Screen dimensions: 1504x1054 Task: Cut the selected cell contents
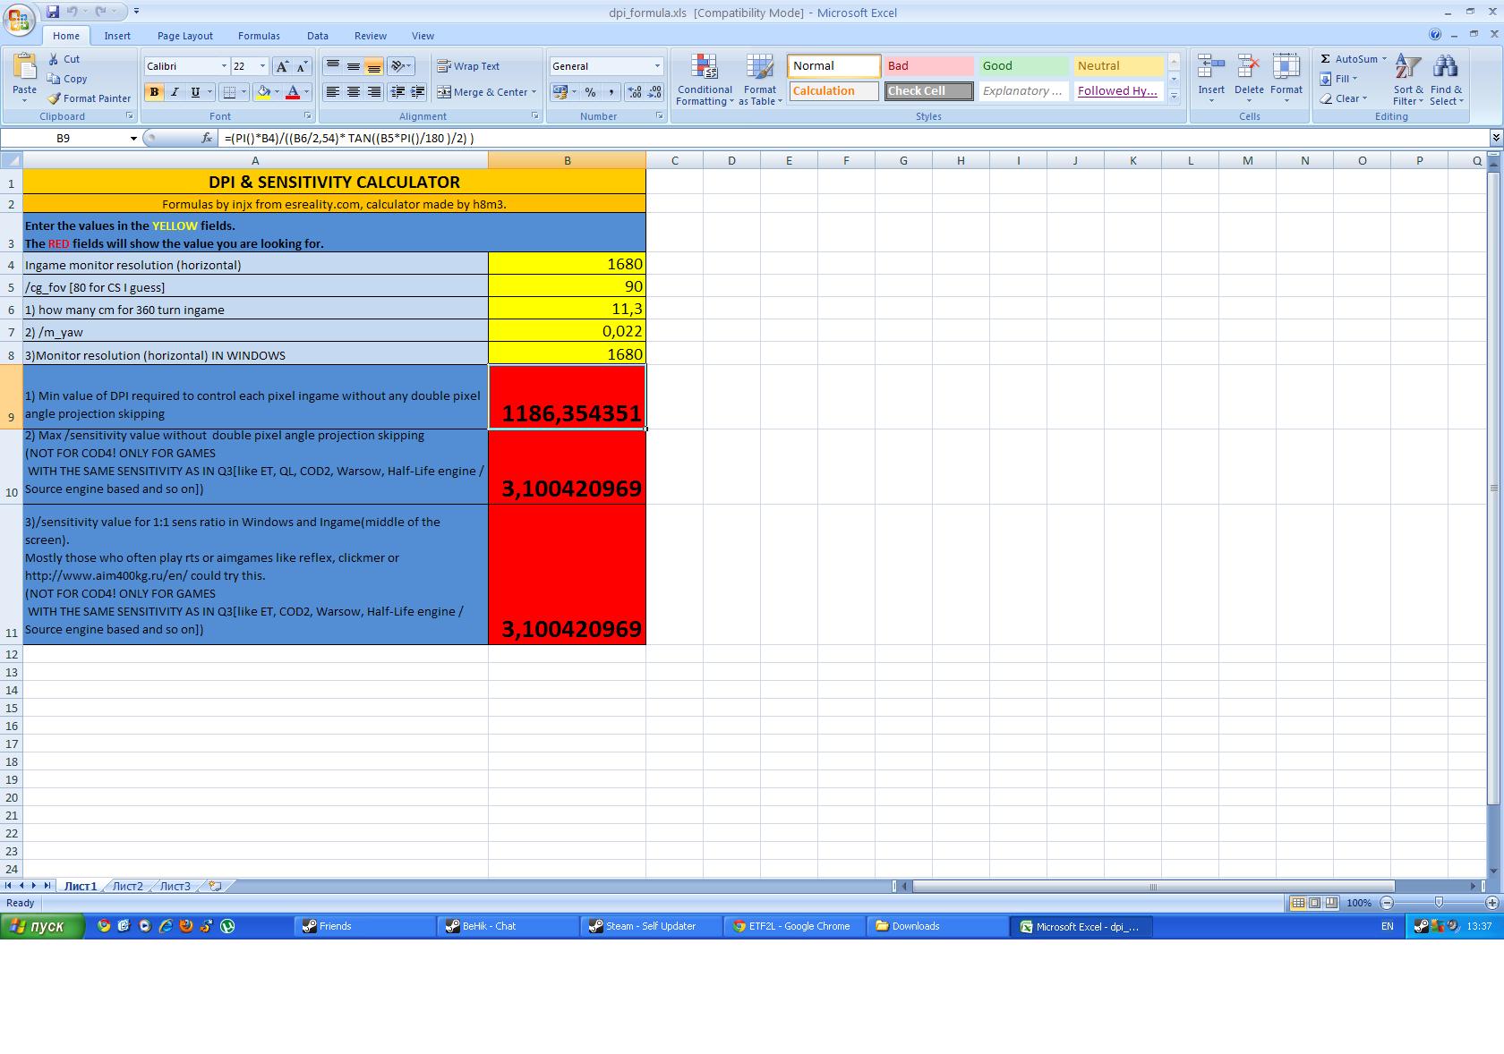tap(64, 59)
